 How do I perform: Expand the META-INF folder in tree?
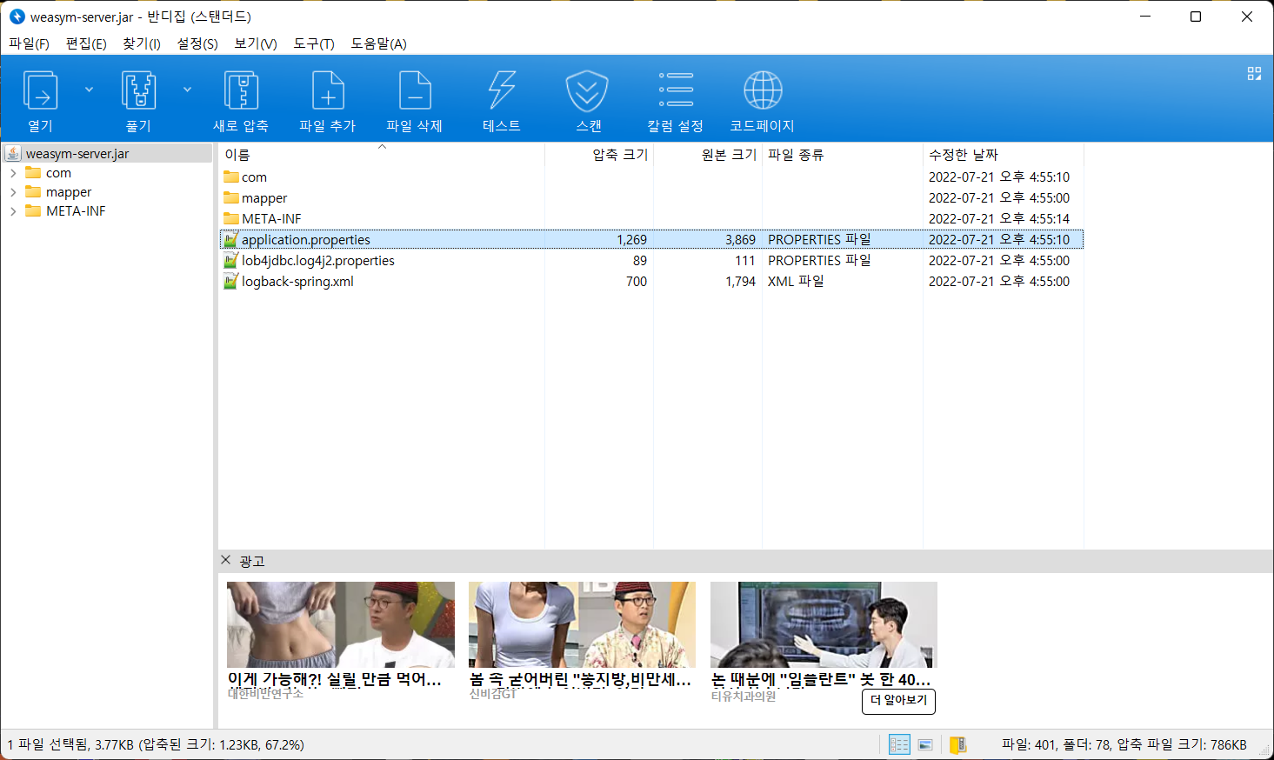coord(13,211)
